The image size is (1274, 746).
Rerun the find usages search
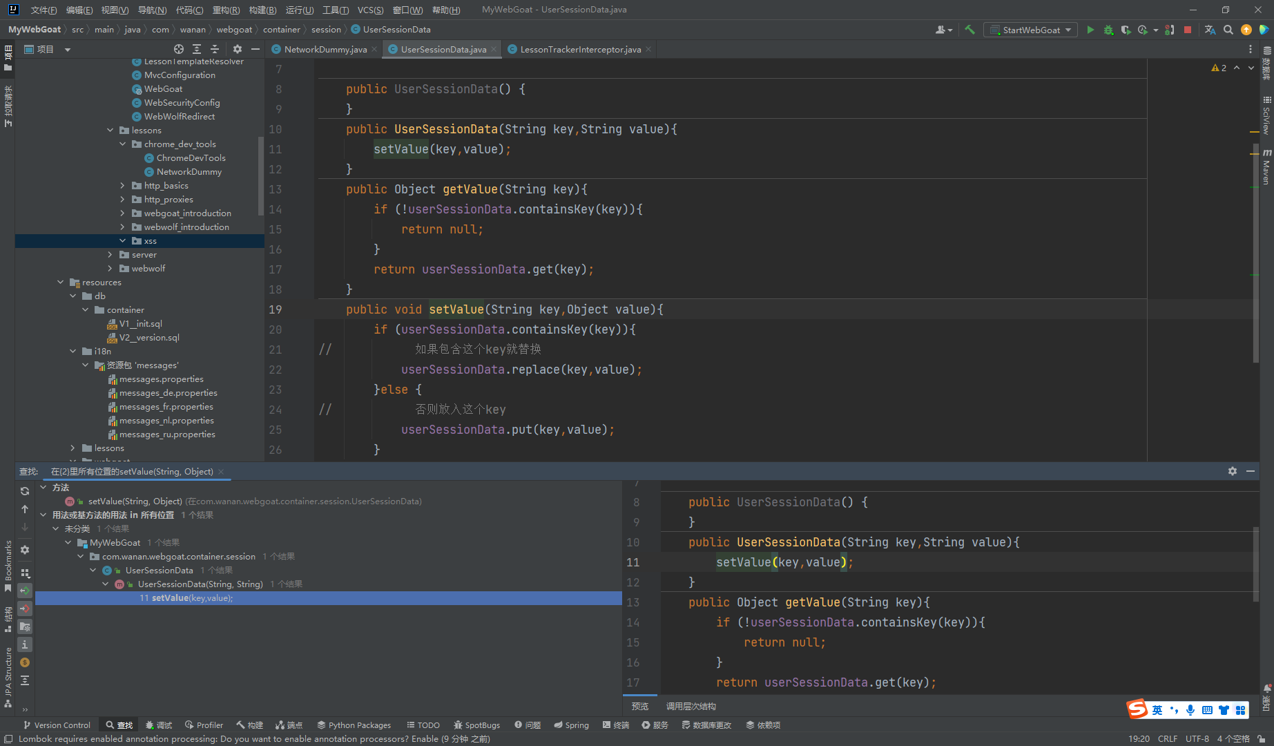(25, 491)
